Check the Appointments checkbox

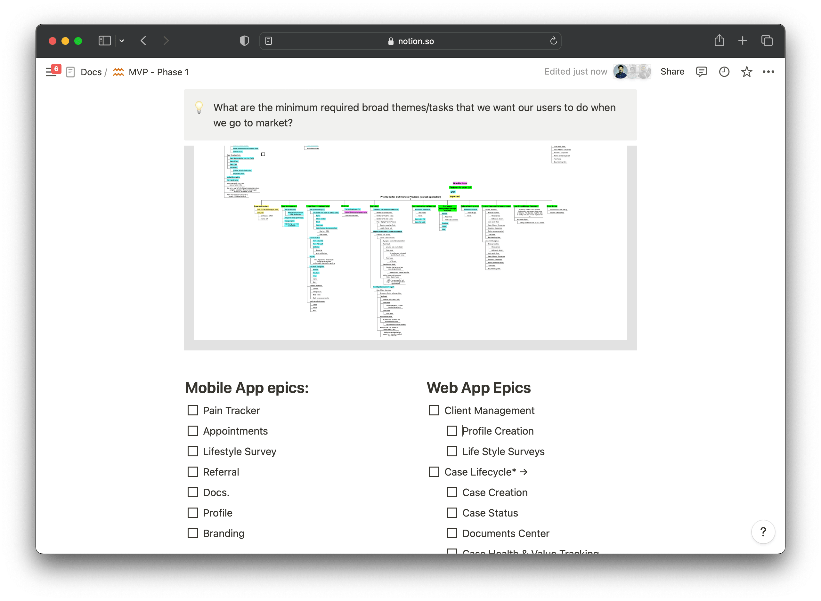pyautogui.click(x=192, y=431)
